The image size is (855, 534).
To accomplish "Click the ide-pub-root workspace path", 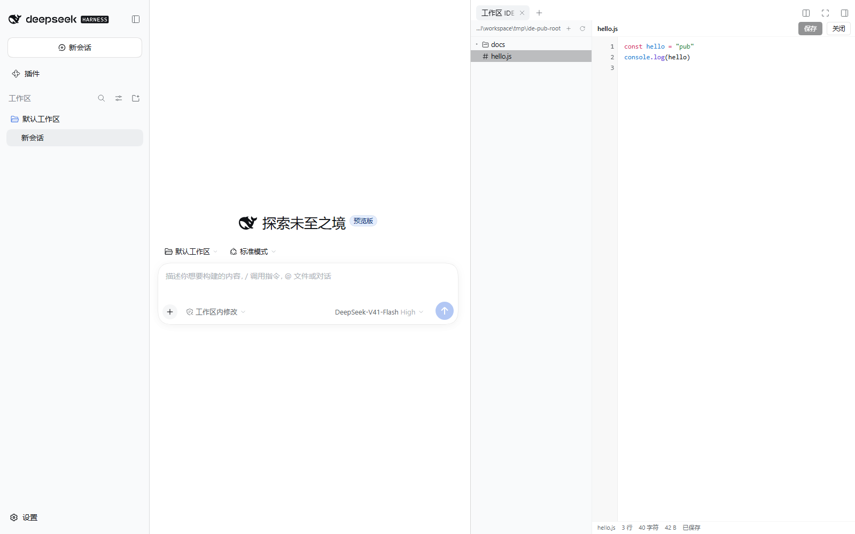I will [x=518, y=29].
